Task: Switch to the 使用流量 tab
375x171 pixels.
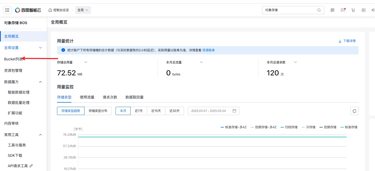Action: pyautogui.click(x=87, y=97)
